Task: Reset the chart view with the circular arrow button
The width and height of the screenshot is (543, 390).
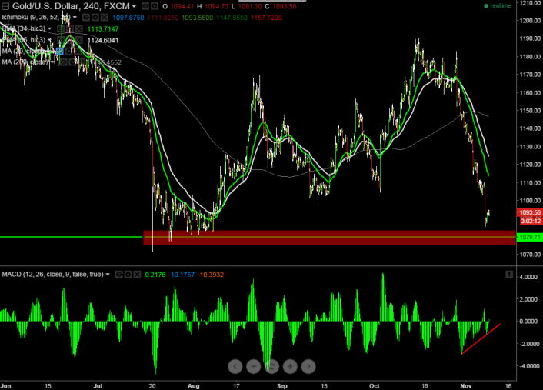Action: tap(271, 366)
